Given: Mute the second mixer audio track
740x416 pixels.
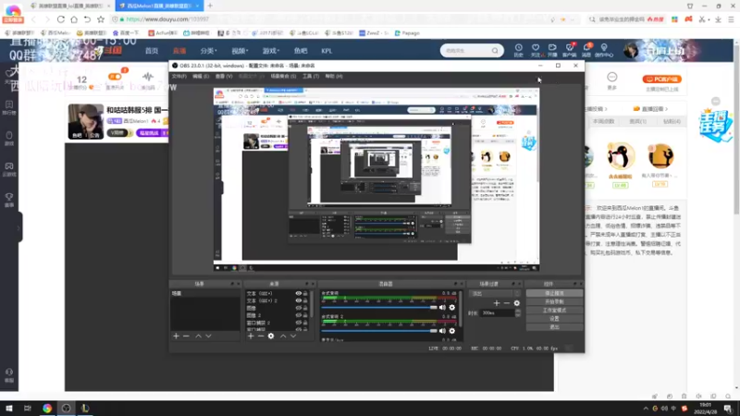Looking at the screenshot, I should [442, 331].
